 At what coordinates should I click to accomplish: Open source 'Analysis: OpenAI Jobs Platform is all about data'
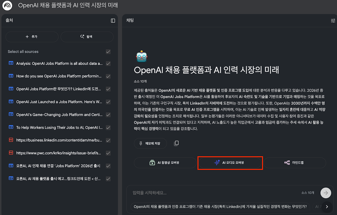pyautogui.click(x=60, y=63)
